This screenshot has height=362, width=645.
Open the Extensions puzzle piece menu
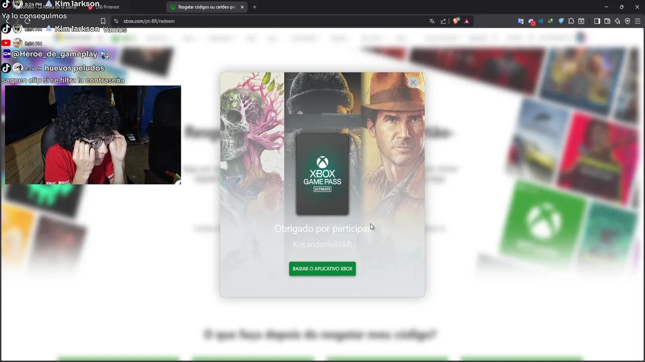[571, 21]
